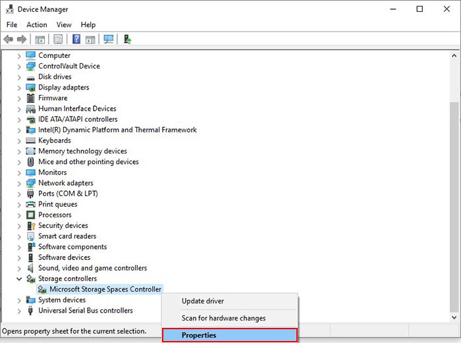Screen dimensions: 461x343
Task: Click the vertical scrollbar thumb
Action: point(454,207)
